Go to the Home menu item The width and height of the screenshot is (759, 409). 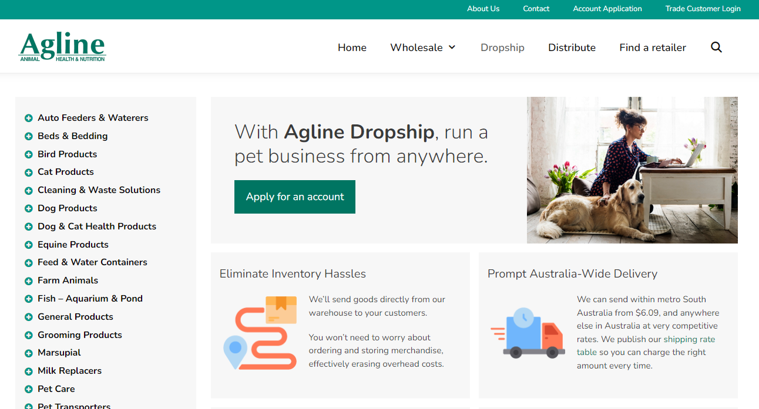point(352,48)
